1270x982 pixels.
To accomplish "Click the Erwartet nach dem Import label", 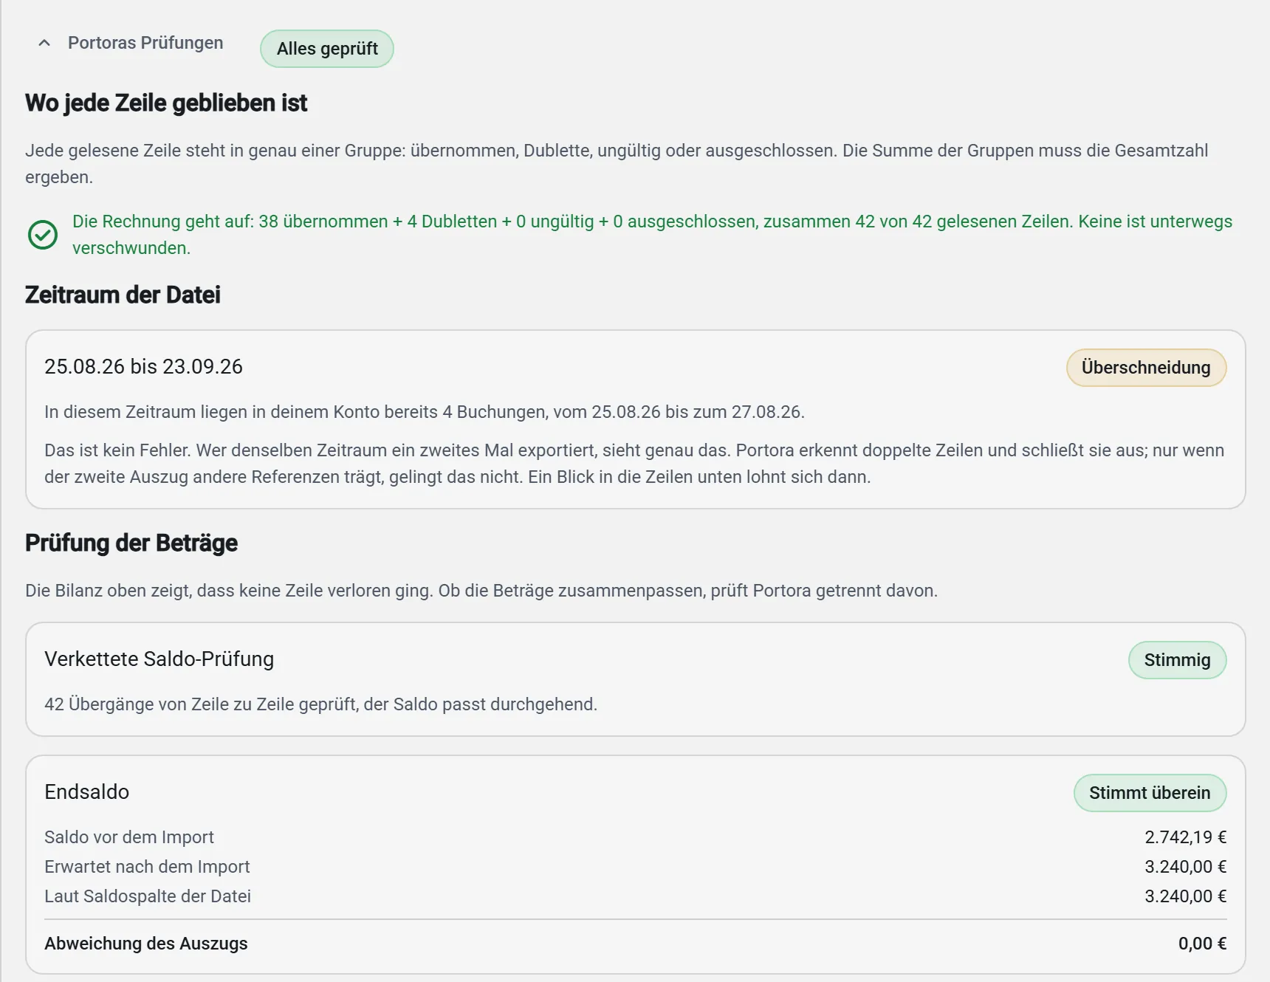I will (x=147, y=867).
